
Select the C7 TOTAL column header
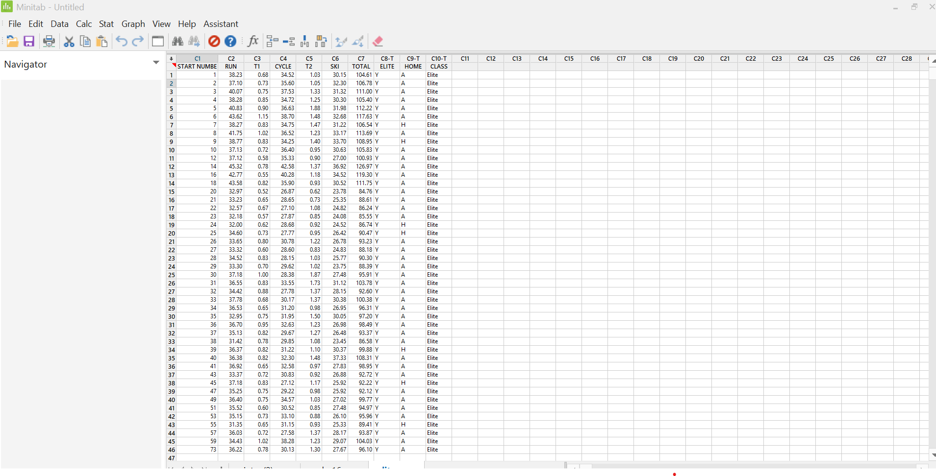point(361,59)
